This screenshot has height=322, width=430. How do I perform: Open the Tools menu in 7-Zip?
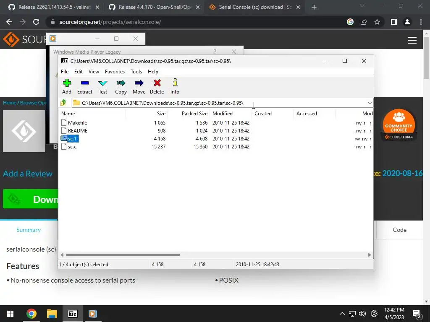[136, 71]
